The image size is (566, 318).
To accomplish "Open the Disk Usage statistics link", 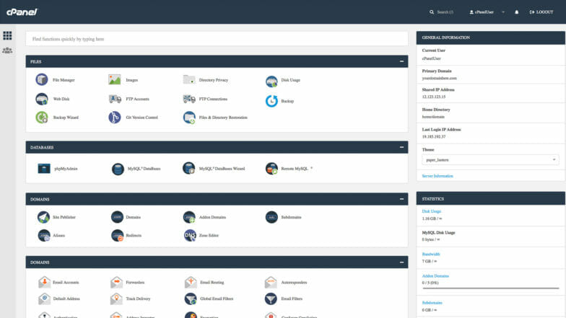I will click(x=432, y=211).
